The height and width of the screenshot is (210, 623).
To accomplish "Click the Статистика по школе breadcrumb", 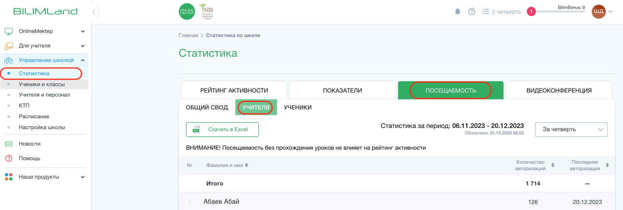I will click(233, 35).
